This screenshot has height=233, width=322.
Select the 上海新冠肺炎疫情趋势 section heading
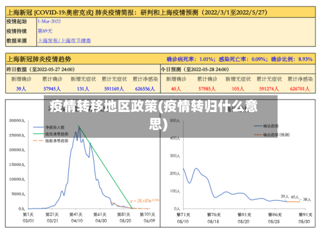coord(39,59)
